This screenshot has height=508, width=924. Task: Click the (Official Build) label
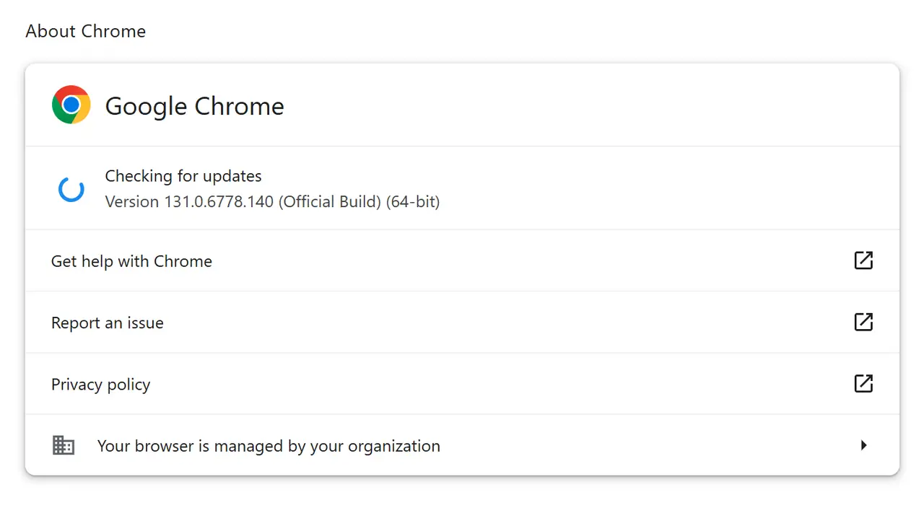330,201
